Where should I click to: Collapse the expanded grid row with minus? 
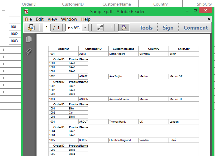pos(4,11)
